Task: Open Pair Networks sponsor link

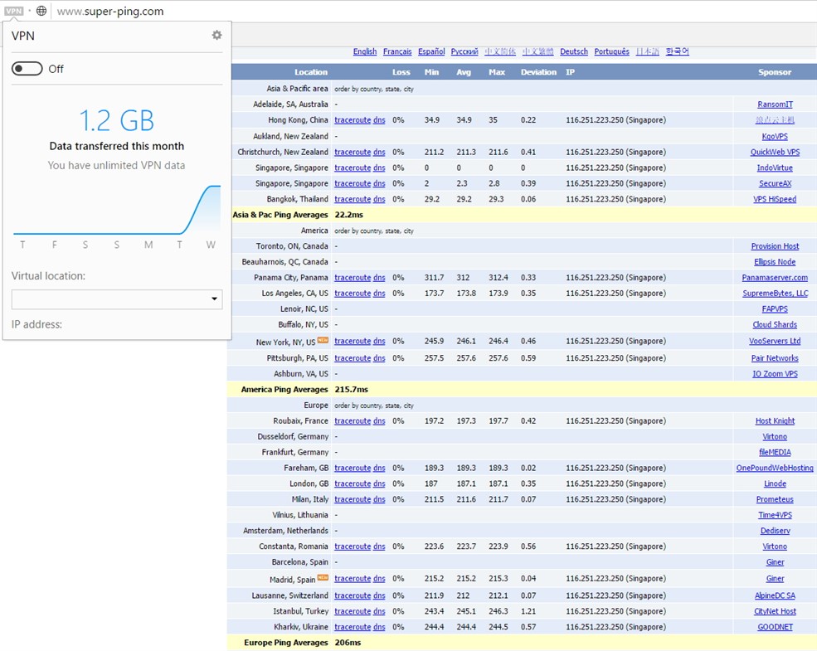Action: coord(775,358)
